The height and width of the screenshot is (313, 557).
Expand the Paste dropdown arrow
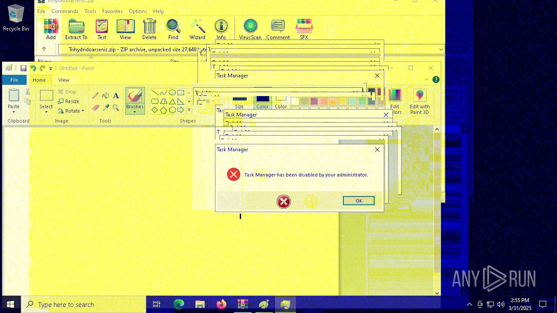click(x=13, y=112)
